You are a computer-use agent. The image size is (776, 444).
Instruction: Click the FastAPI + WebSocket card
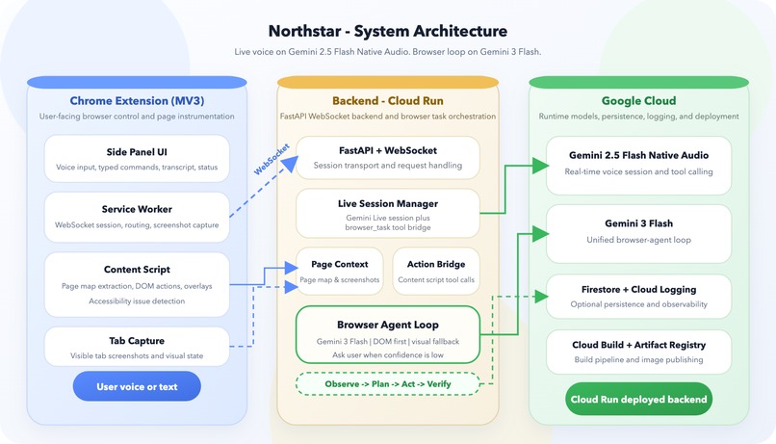(387, 157)
